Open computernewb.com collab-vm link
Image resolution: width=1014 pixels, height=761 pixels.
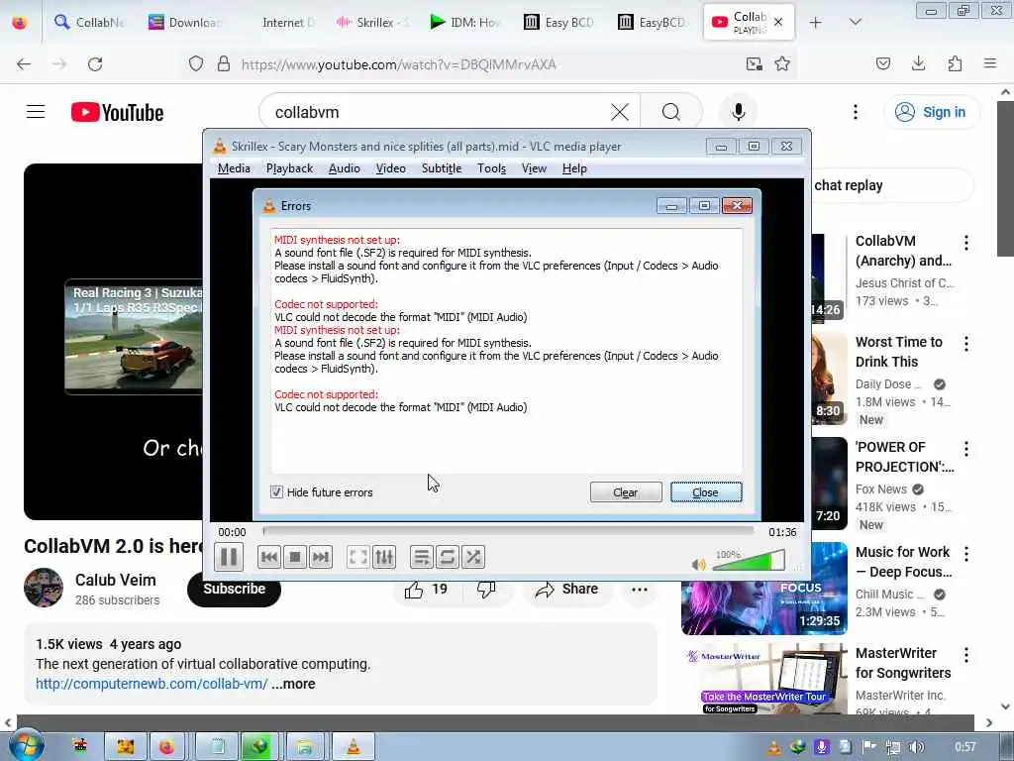(152, 684)
